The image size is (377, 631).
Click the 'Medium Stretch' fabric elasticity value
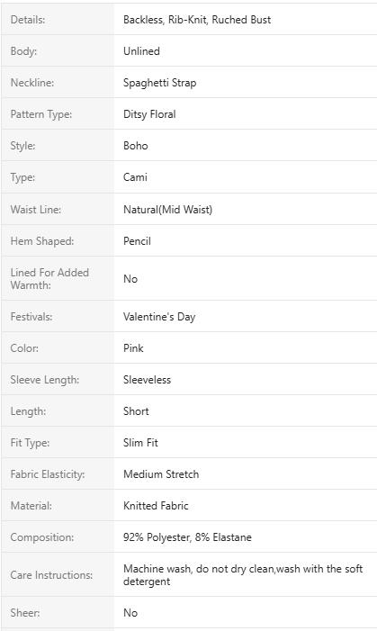tap(161, 474)
